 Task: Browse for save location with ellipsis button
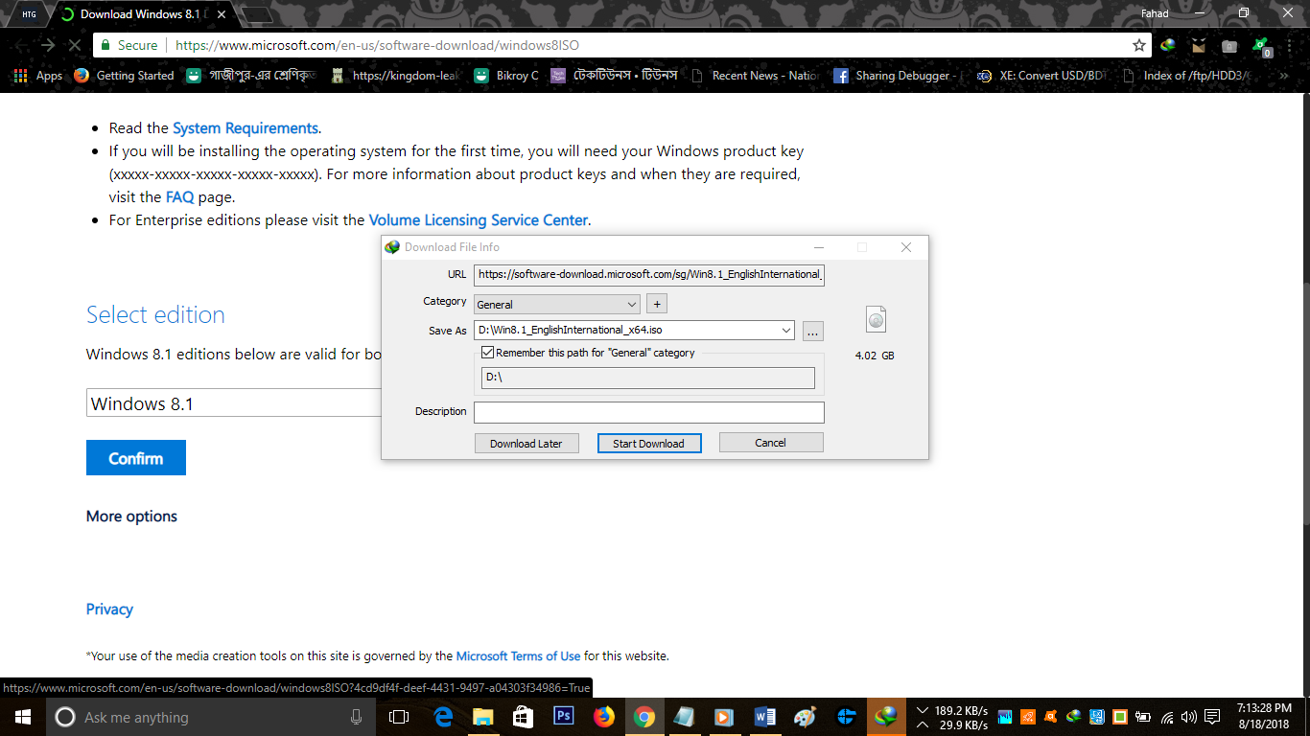pos(813,331)
